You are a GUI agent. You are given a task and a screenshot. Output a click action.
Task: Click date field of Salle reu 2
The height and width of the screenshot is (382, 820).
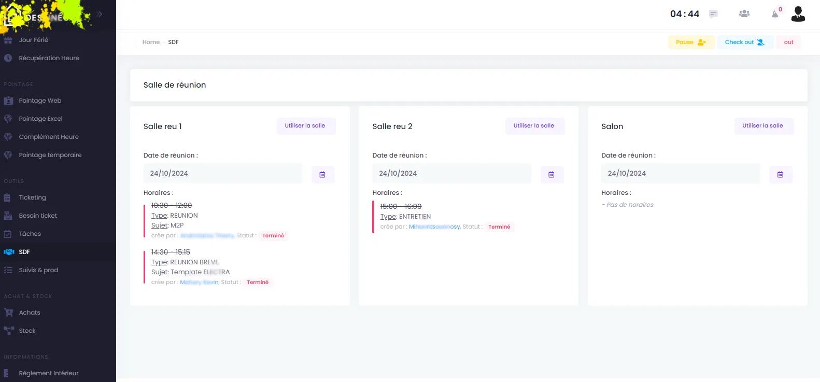(x=451, y=174)
